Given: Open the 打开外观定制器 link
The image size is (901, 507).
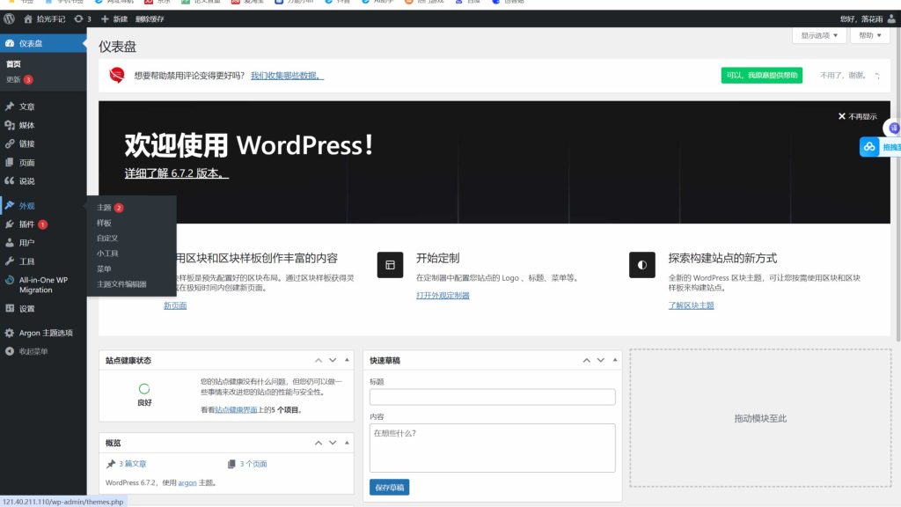Looking at the screenshot, I should click(x=443, y=296).
